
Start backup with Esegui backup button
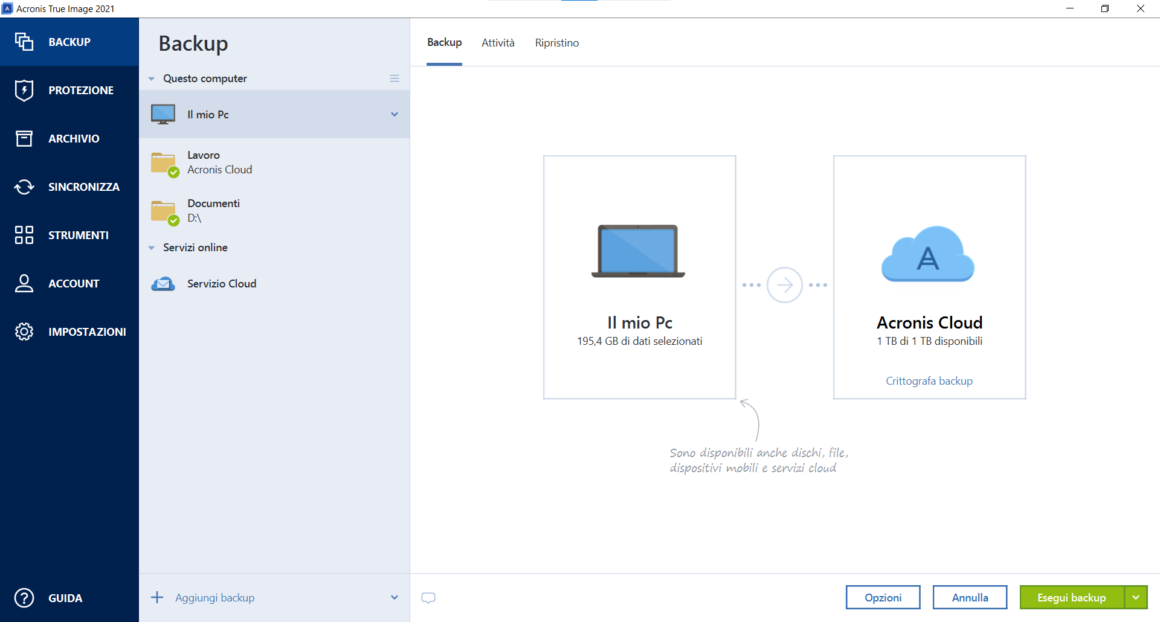pyautogui.click(x=1072, y=597)
